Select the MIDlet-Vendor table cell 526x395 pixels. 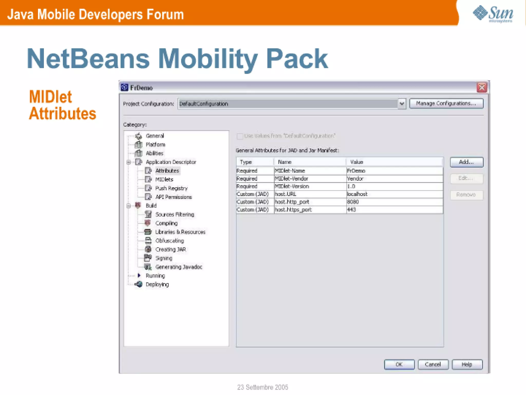click(310, 178)
